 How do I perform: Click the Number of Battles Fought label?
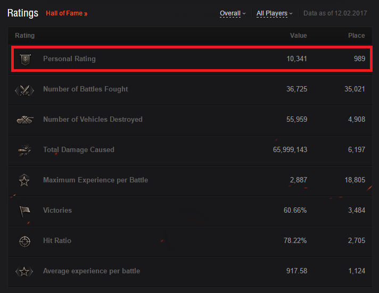pos(86,89)
